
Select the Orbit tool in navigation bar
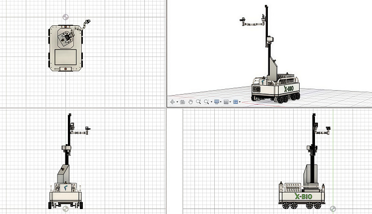click(x=173, y=102)
